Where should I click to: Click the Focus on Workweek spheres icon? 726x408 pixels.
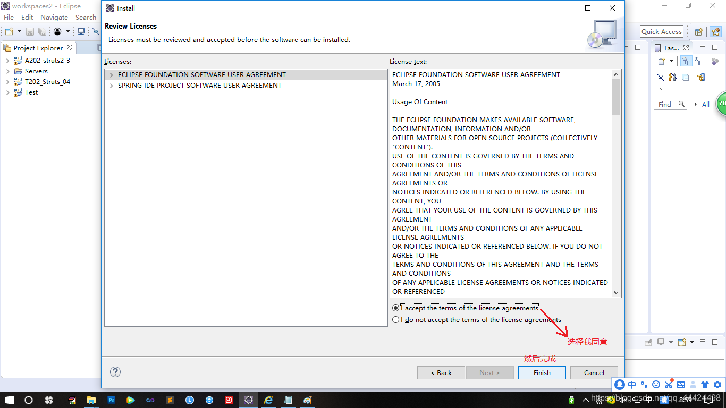(x=715, y=61)
